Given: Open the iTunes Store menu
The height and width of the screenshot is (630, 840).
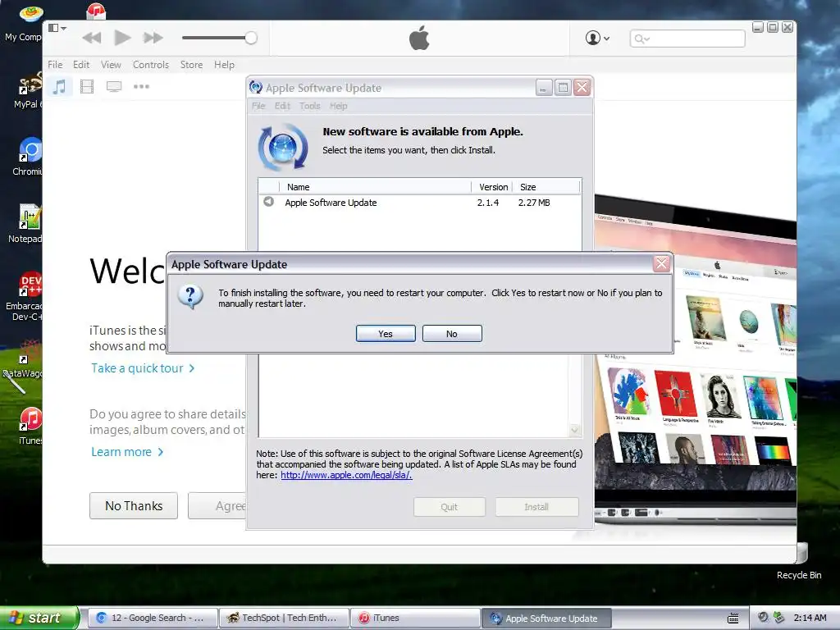Looking at the screenshot, I should pyautogui.click(x=191, y=65).
